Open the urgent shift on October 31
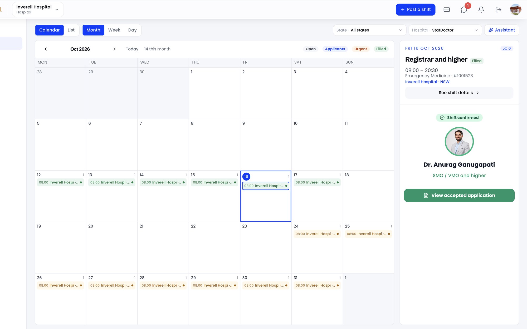Screen dimensions: 527x329 tap(317, 285)
